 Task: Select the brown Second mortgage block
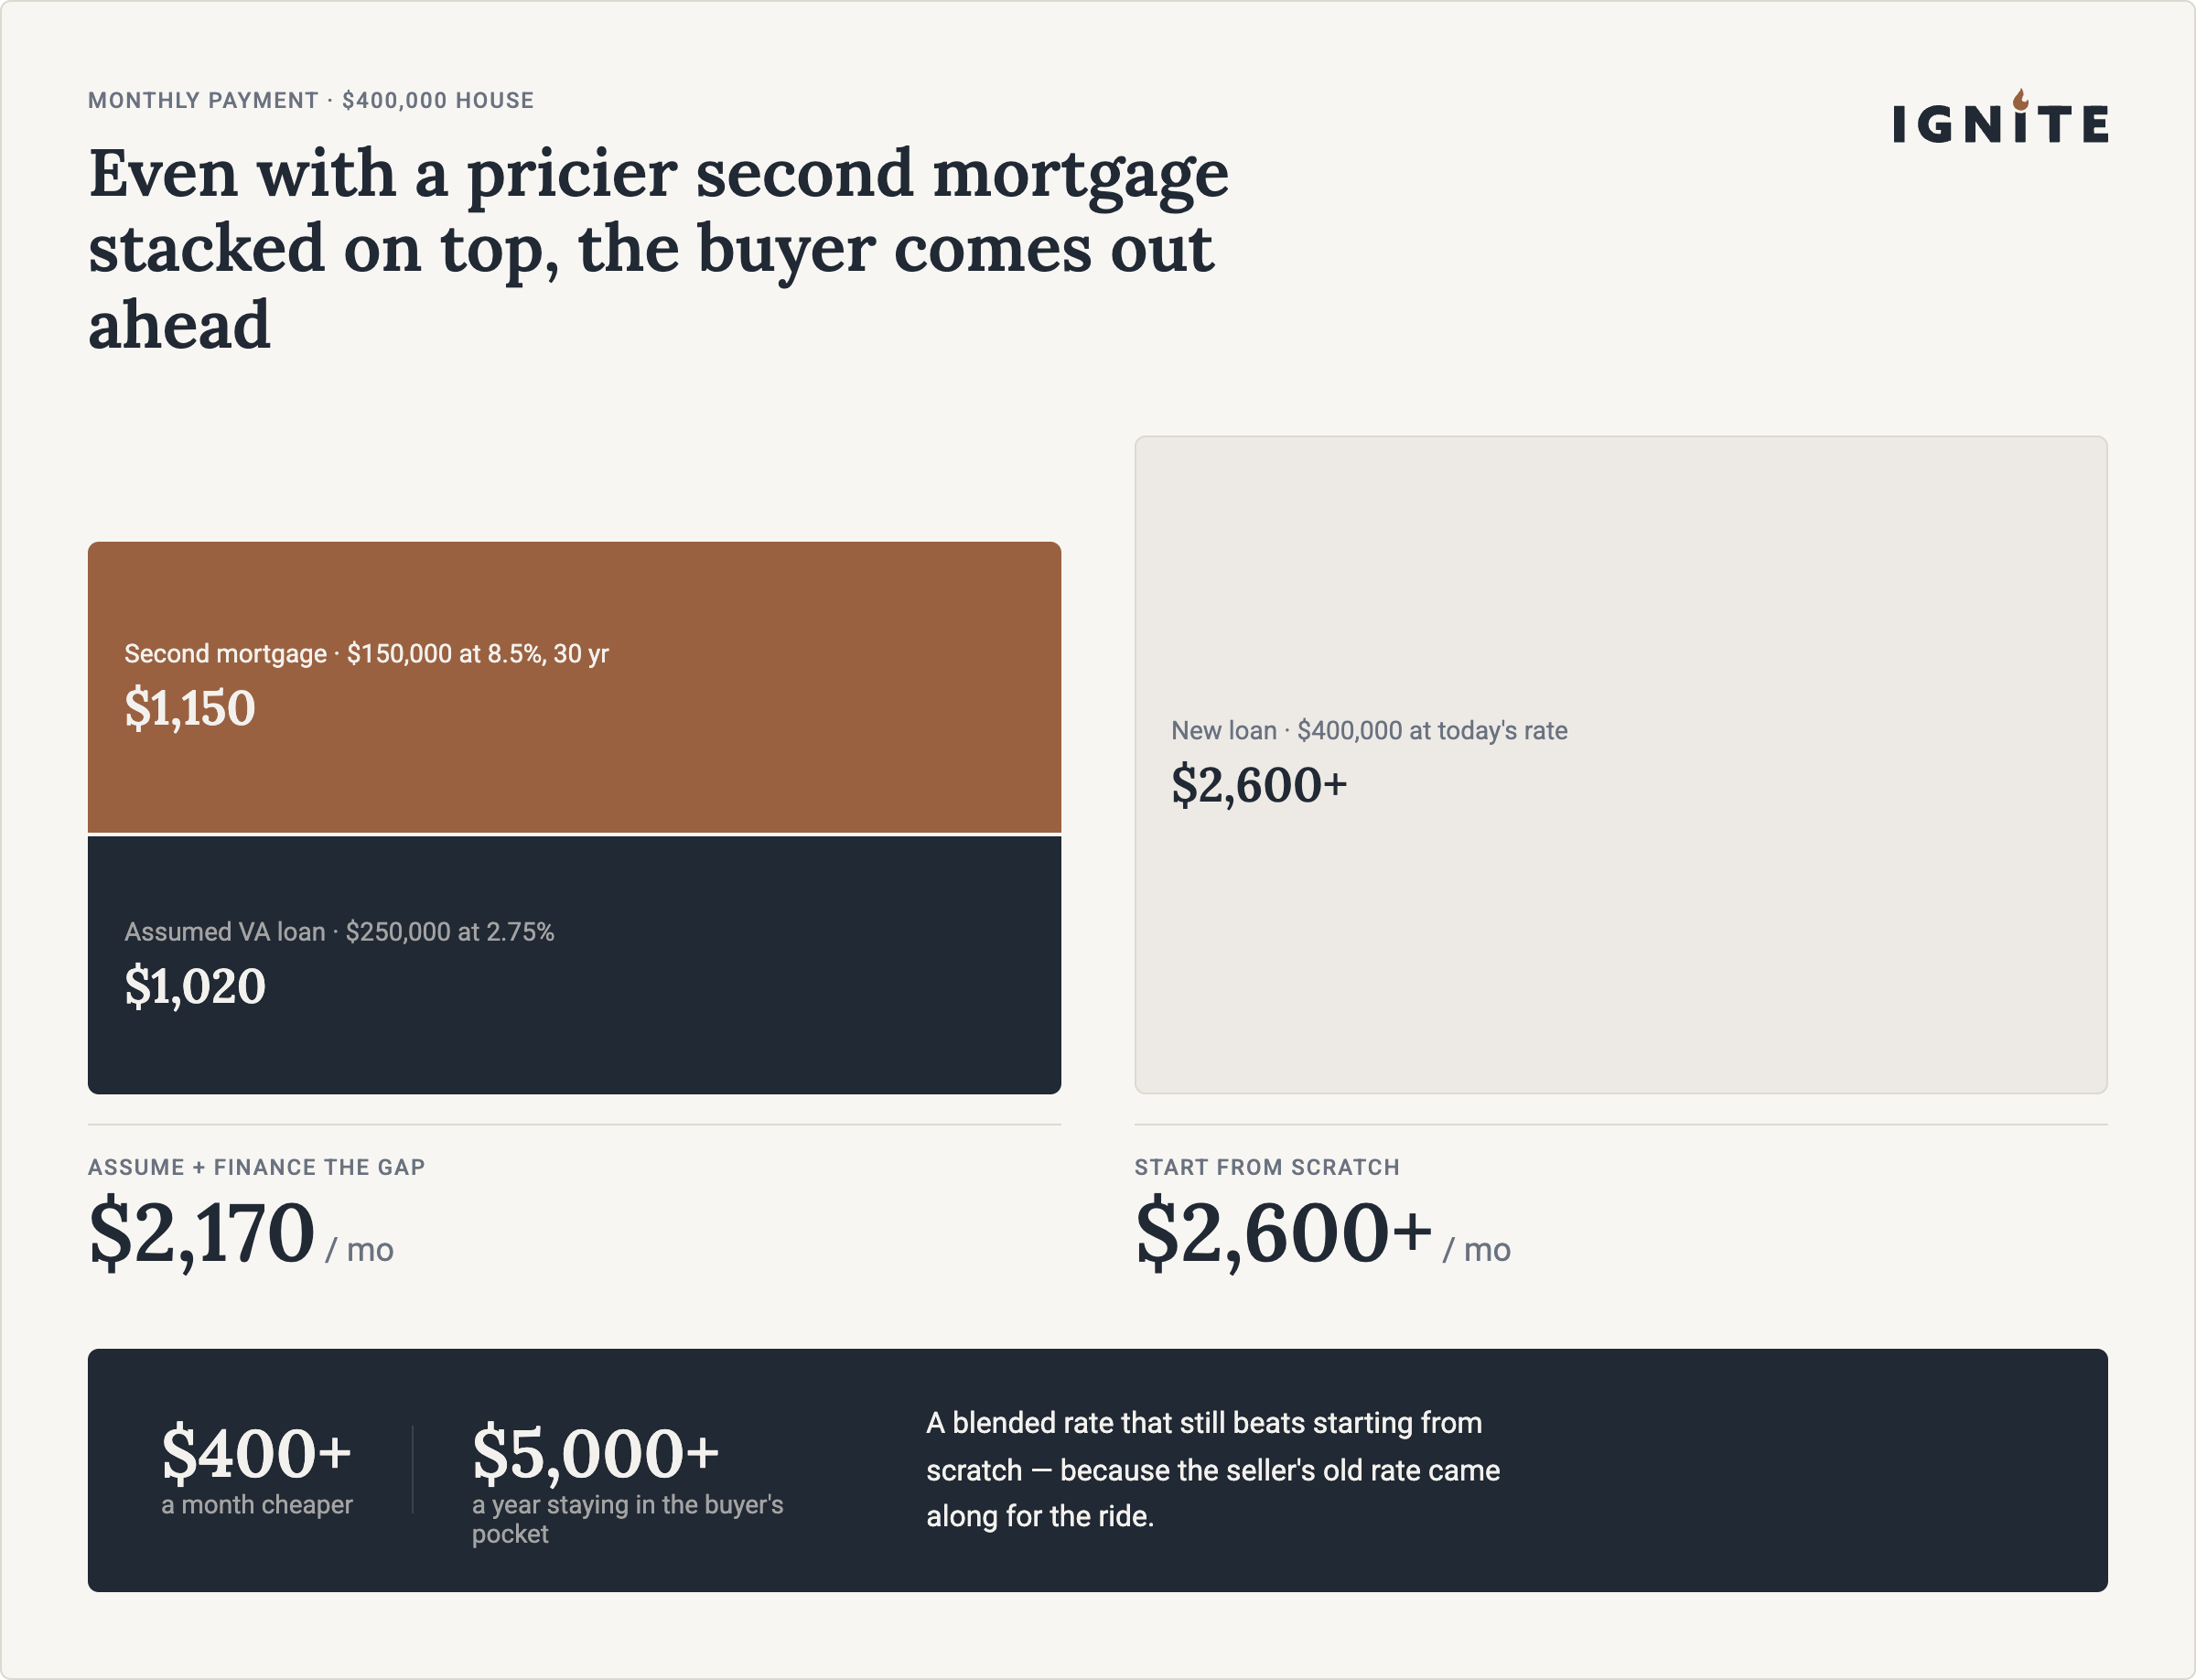pyautogui.click(x=574, y=687)
